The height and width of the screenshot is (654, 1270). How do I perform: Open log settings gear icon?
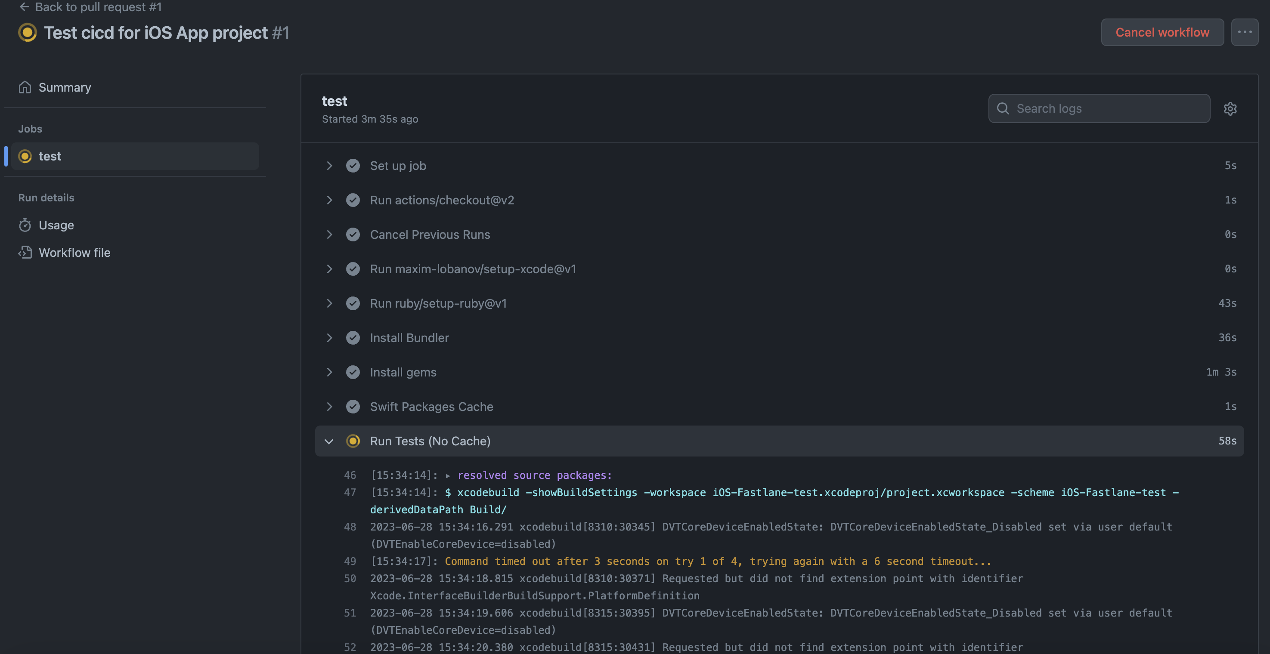click(1230, 108)
